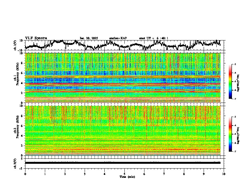Click the "3" tick on the time axis
Viewport: 252px width, 195px height.
pos(85,174)
